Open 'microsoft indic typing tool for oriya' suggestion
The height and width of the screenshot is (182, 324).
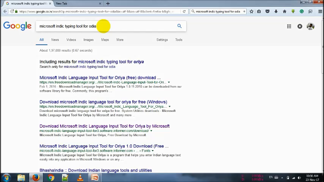[111, 61]
